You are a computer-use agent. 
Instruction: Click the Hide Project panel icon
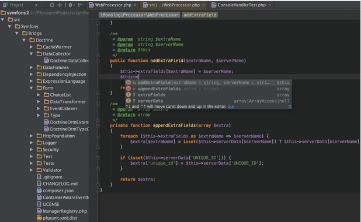click(80, 5)
